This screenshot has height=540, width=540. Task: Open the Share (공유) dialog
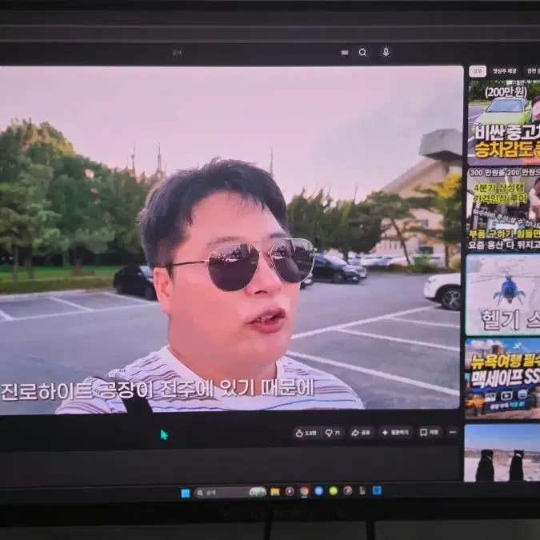pyautogui.click(x=361, y=433)
